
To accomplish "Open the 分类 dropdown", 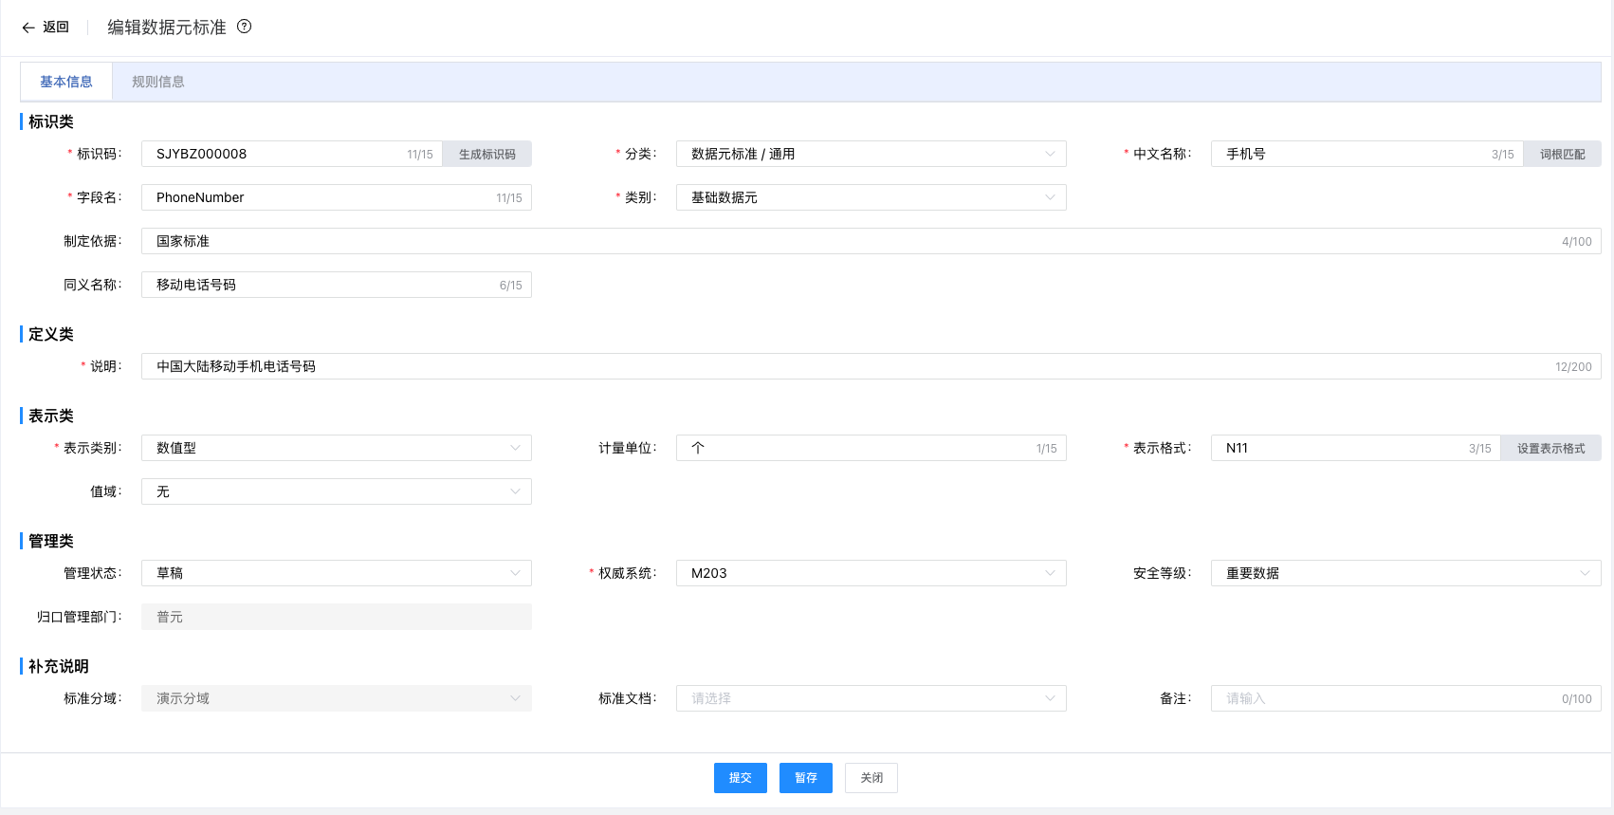I will tap(871, 154).
